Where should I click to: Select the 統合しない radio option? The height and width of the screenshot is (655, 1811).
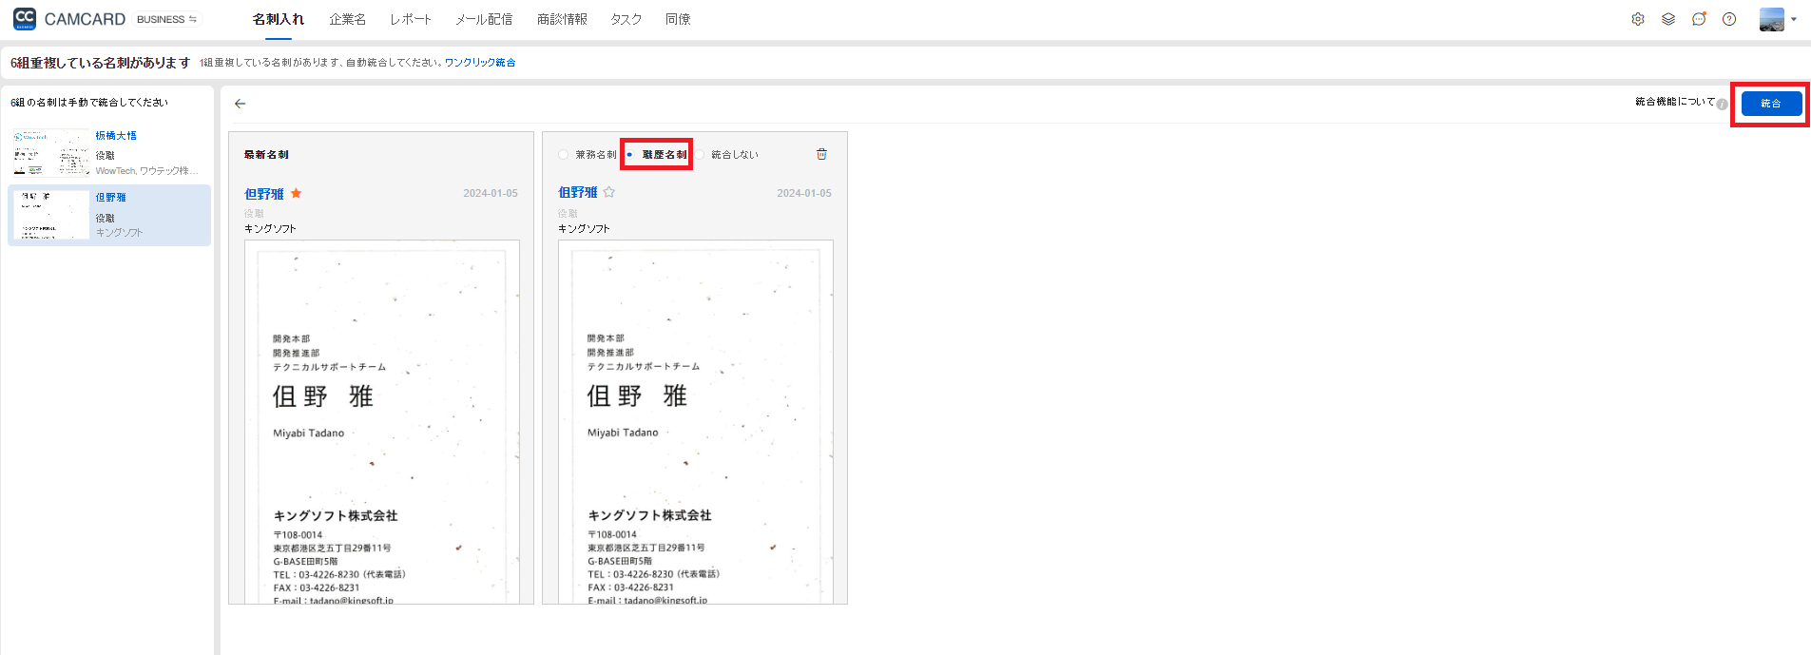point(701,154)
